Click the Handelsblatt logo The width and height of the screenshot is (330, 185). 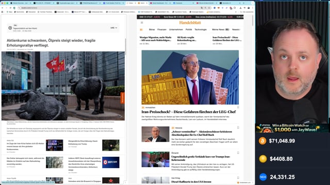click(x=190, y=23)
